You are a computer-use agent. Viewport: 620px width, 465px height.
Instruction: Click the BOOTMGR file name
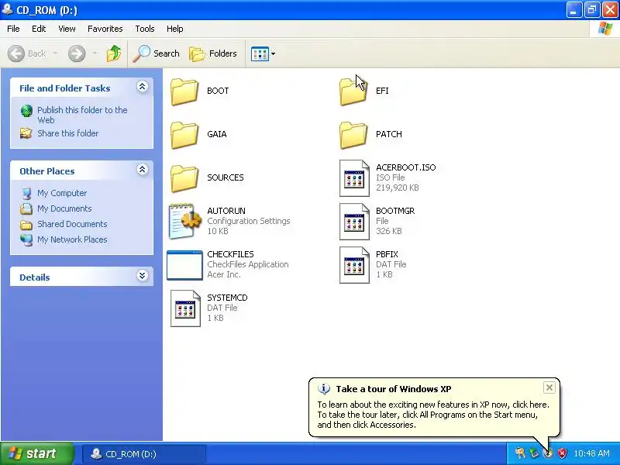(x=395, y=211)
